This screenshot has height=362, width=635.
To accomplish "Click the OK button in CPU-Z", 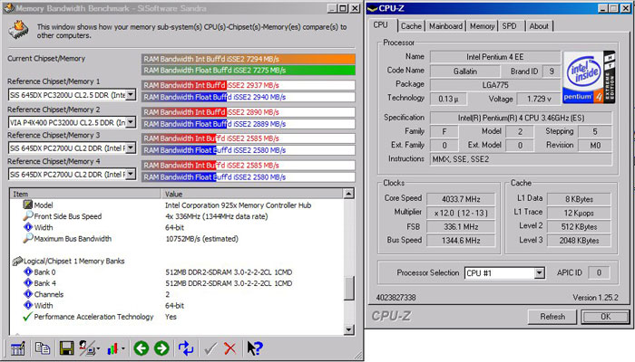I will click(605, 317).
